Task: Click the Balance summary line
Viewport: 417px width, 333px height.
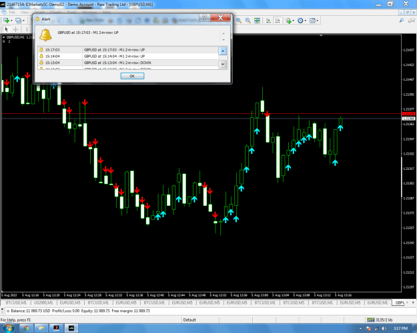Action: [x=80, y=311]
